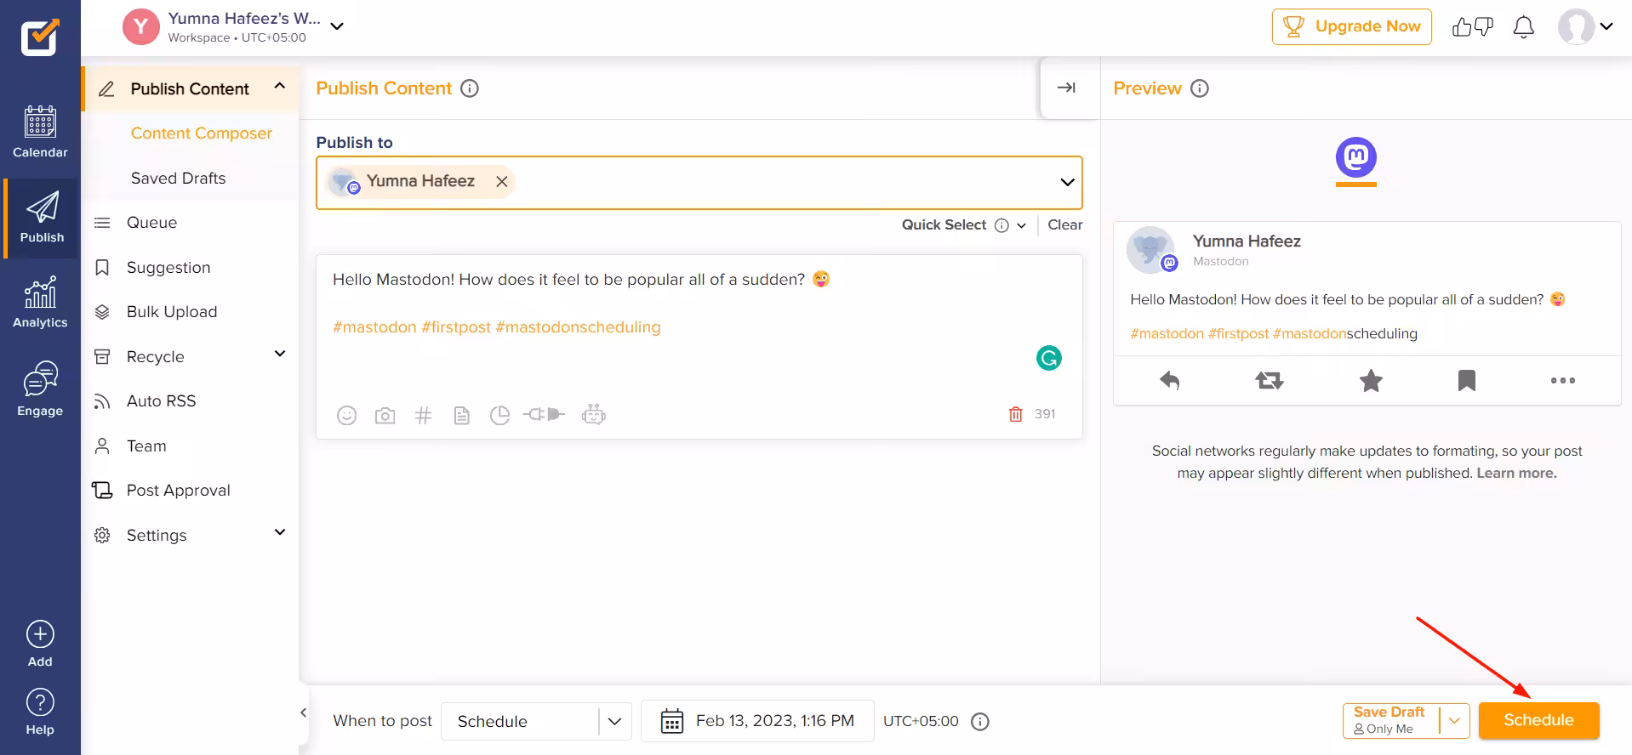1632x755 pixels.
Task: Click the Quick Select info icon
Action: point(1001,225)
